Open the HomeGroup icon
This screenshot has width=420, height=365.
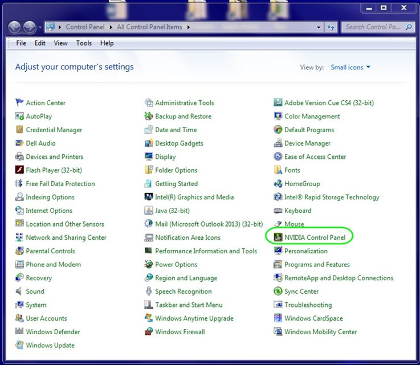pyautogui.click(x=278, y=183)
